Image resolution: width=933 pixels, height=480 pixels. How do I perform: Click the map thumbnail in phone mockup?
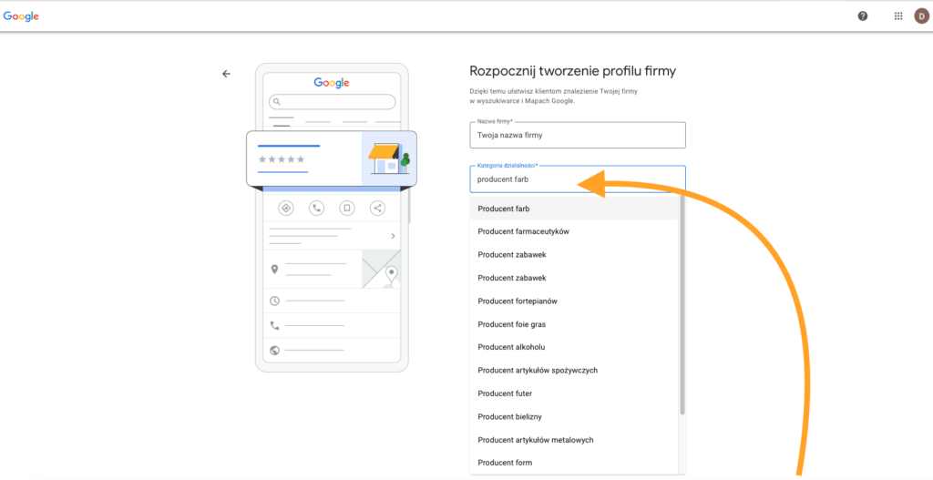tap(382, 270)
